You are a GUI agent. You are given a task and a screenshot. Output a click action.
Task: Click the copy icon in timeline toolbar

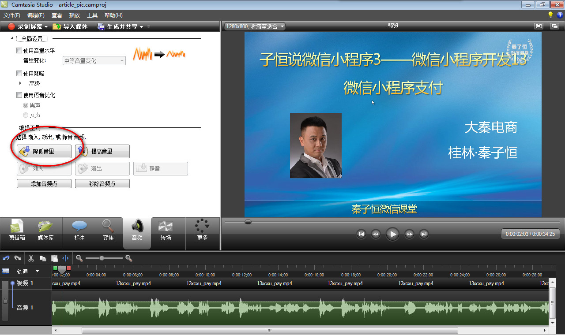tap(43, 258)
